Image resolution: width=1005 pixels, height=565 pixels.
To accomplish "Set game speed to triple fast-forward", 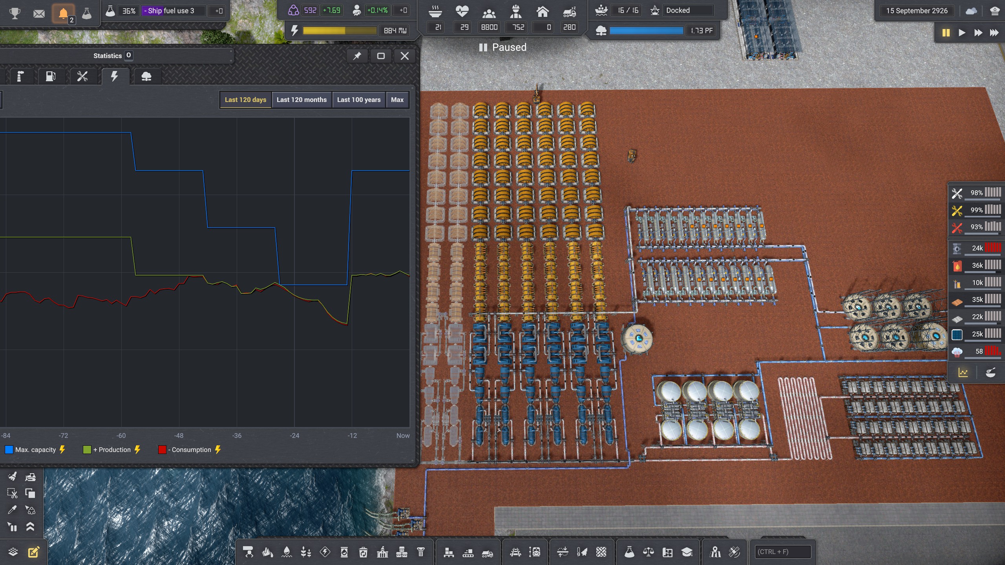I will click(994, 33).
